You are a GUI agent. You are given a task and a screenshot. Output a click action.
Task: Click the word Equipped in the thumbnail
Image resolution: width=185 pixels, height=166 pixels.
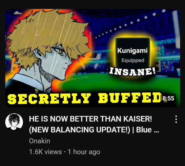click(x=133, y=60)
